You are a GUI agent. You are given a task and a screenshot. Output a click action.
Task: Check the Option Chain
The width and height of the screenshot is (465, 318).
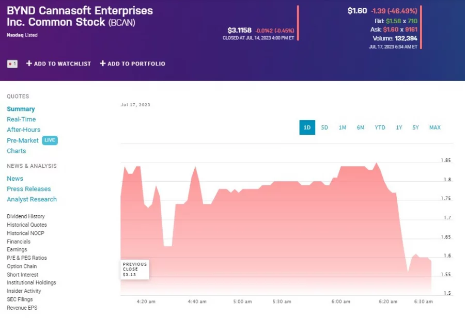21,266
